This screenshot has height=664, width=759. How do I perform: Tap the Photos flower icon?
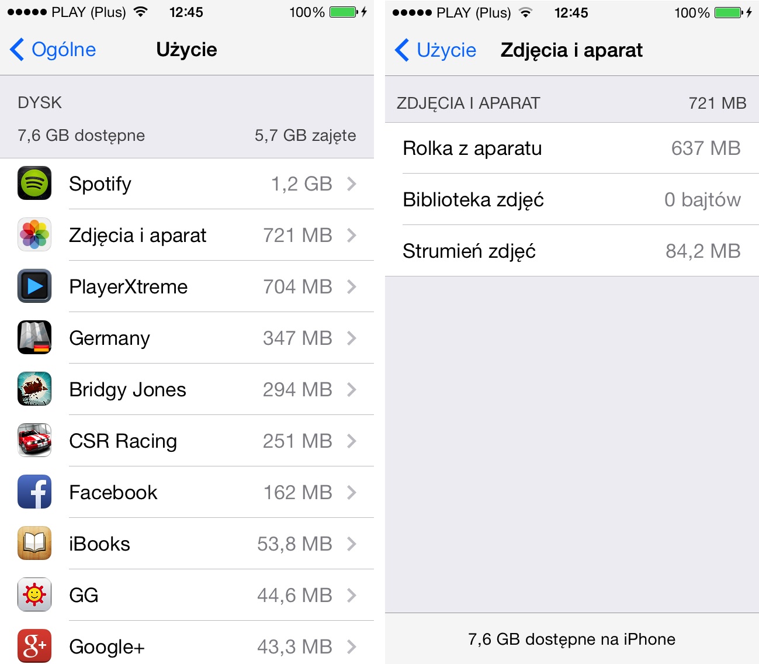click(x=34, y=235)
